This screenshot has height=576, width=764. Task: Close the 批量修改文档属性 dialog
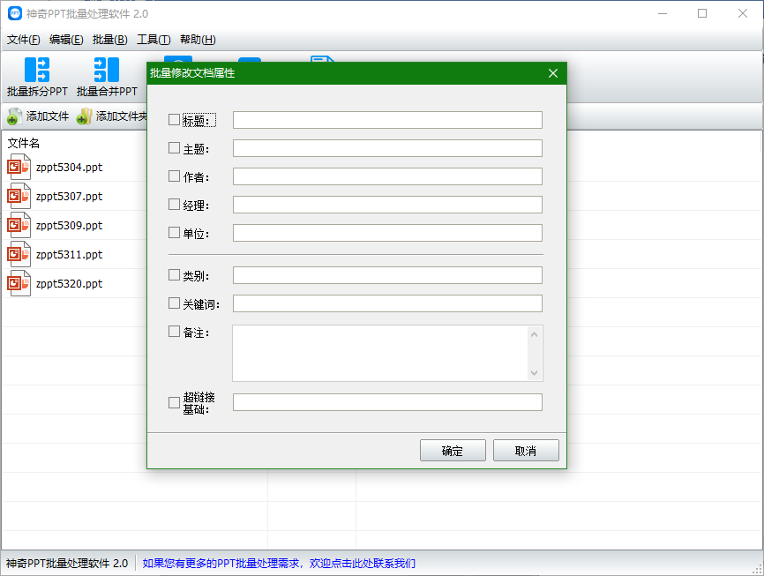coord(553,73)
